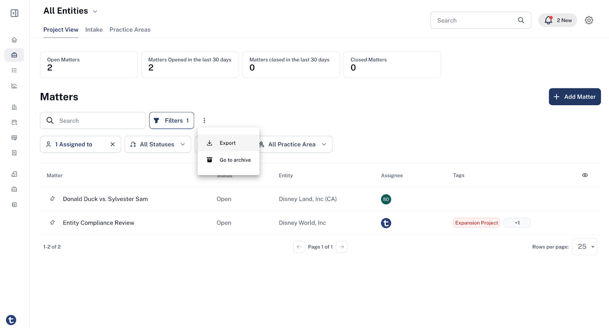Screen dimensions: 609x328
Task: Open Donald Duck vs. Sylvester Sam matter
Action: [105, 199]
